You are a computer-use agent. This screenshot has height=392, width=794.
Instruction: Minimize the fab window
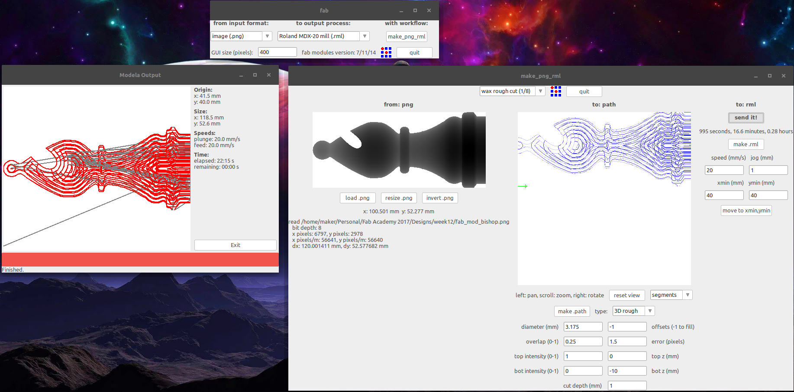tap(401, 11)
